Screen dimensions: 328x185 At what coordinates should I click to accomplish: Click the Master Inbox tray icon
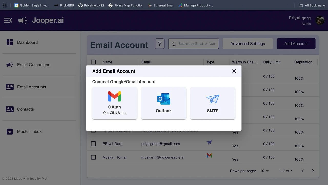coord(10,131)
